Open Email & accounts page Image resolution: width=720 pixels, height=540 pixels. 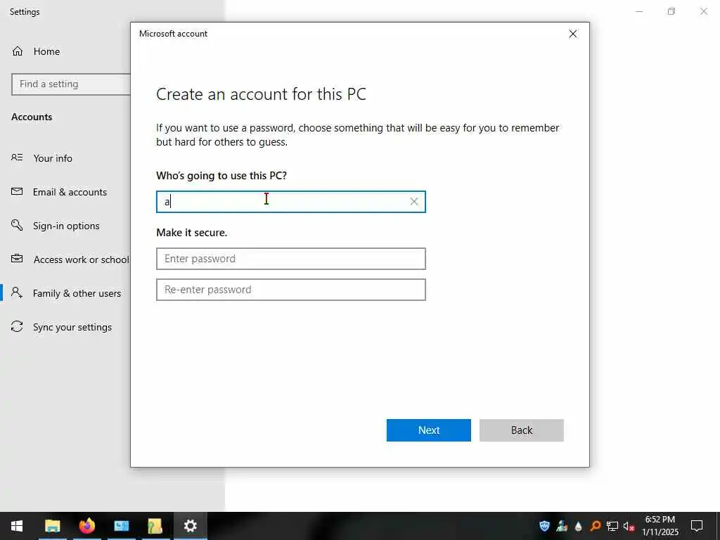tap(70, 193)
